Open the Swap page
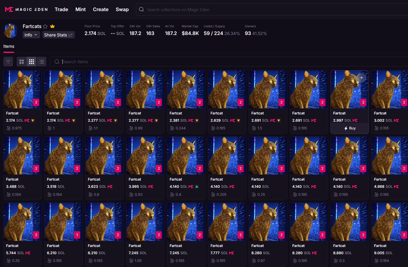408x267 pixels. pos(122,10)
